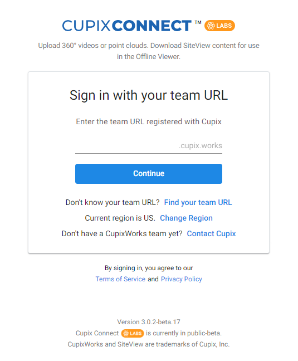Open the Contact Cupix link
298x361 pixels.
tap(211, 233)
